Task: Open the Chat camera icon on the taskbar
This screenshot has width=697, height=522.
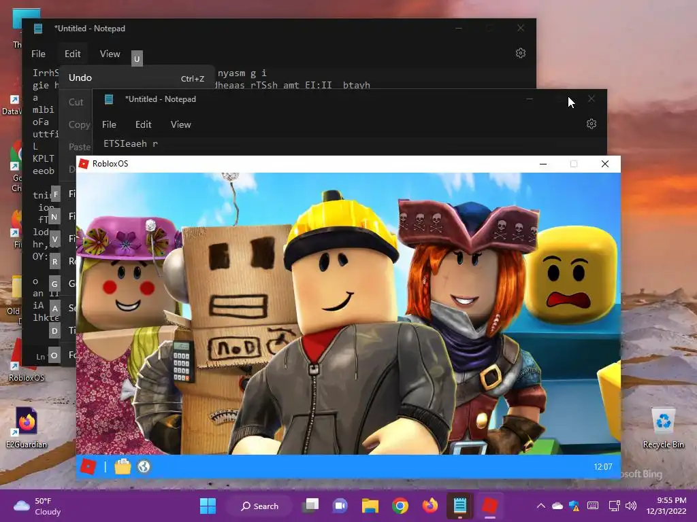Action: [x=340, y=506]
